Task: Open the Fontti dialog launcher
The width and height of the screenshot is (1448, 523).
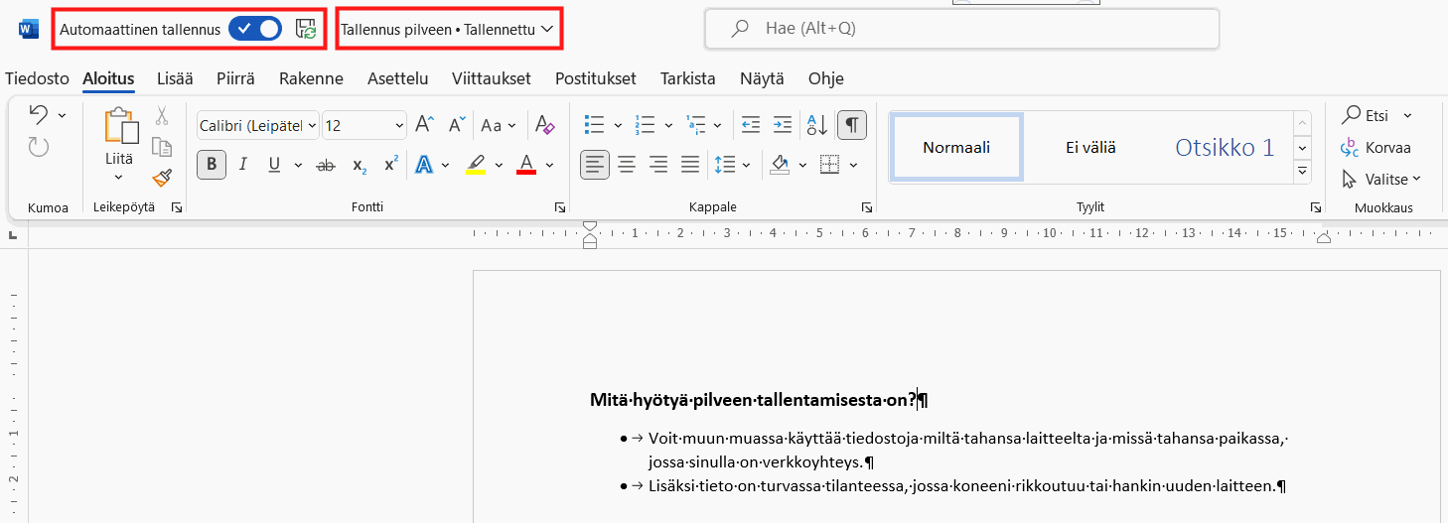Action: 560,207
